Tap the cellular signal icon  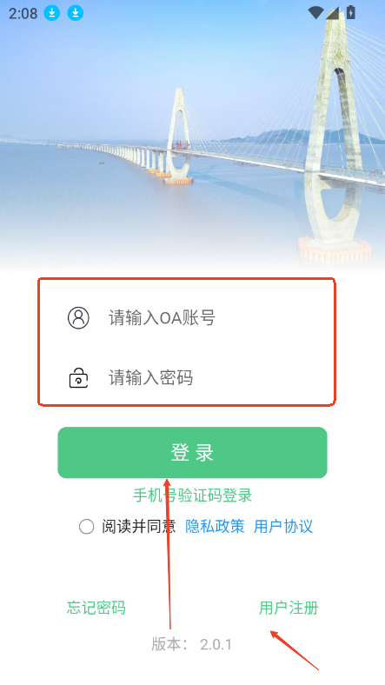(333, 13)
